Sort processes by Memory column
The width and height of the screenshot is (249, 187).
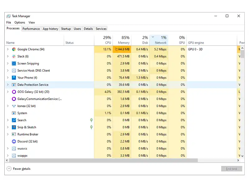(122, 40)
